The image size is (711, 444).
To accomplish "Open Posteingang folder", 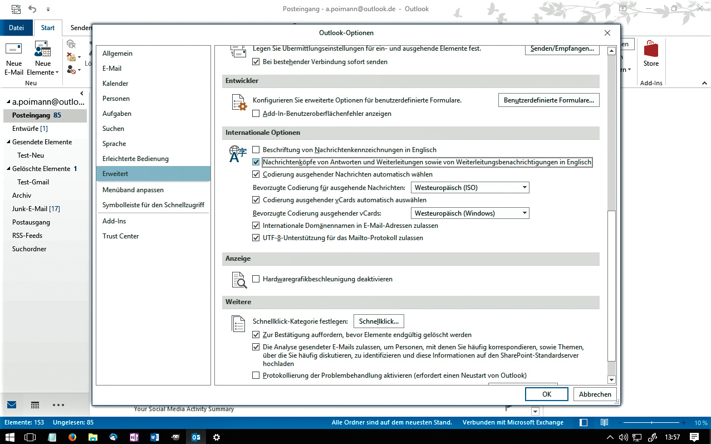I will (x=45, y=115).
